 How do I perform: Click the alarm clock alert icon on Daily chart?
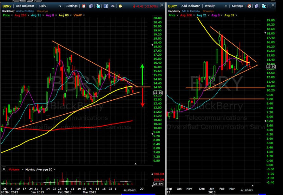click(x=84, y=6)
